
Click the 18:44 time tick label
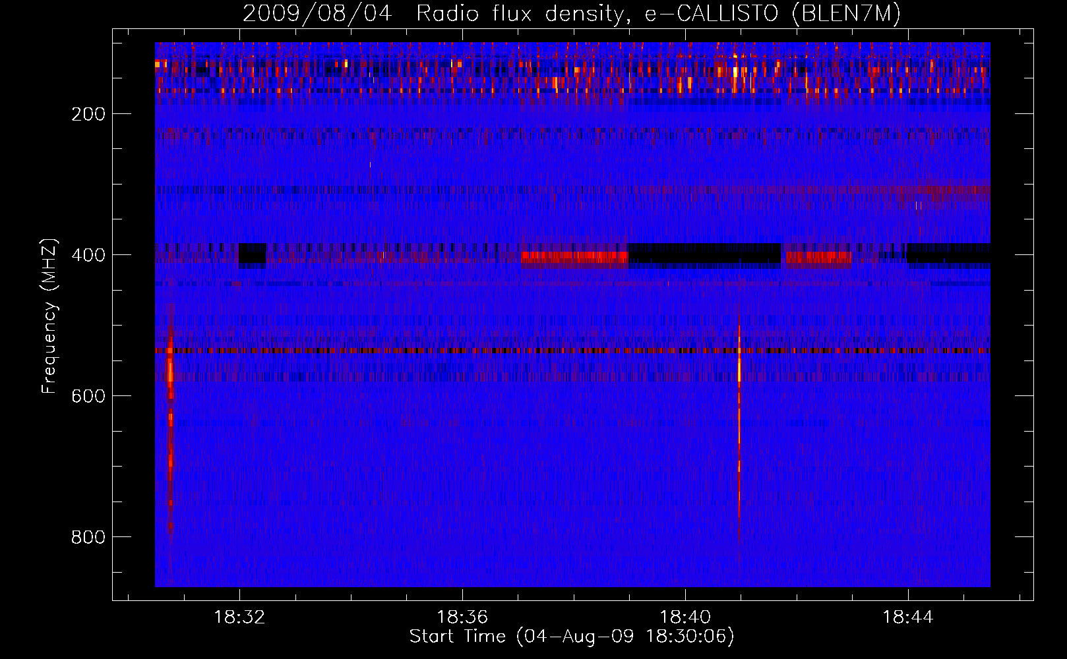pos(908,617)
